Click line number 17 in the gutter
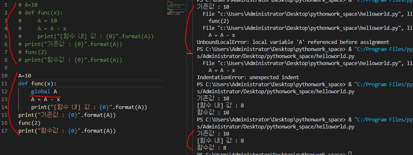The height and width of the screenshot is (155, 413). pos(5,131)
